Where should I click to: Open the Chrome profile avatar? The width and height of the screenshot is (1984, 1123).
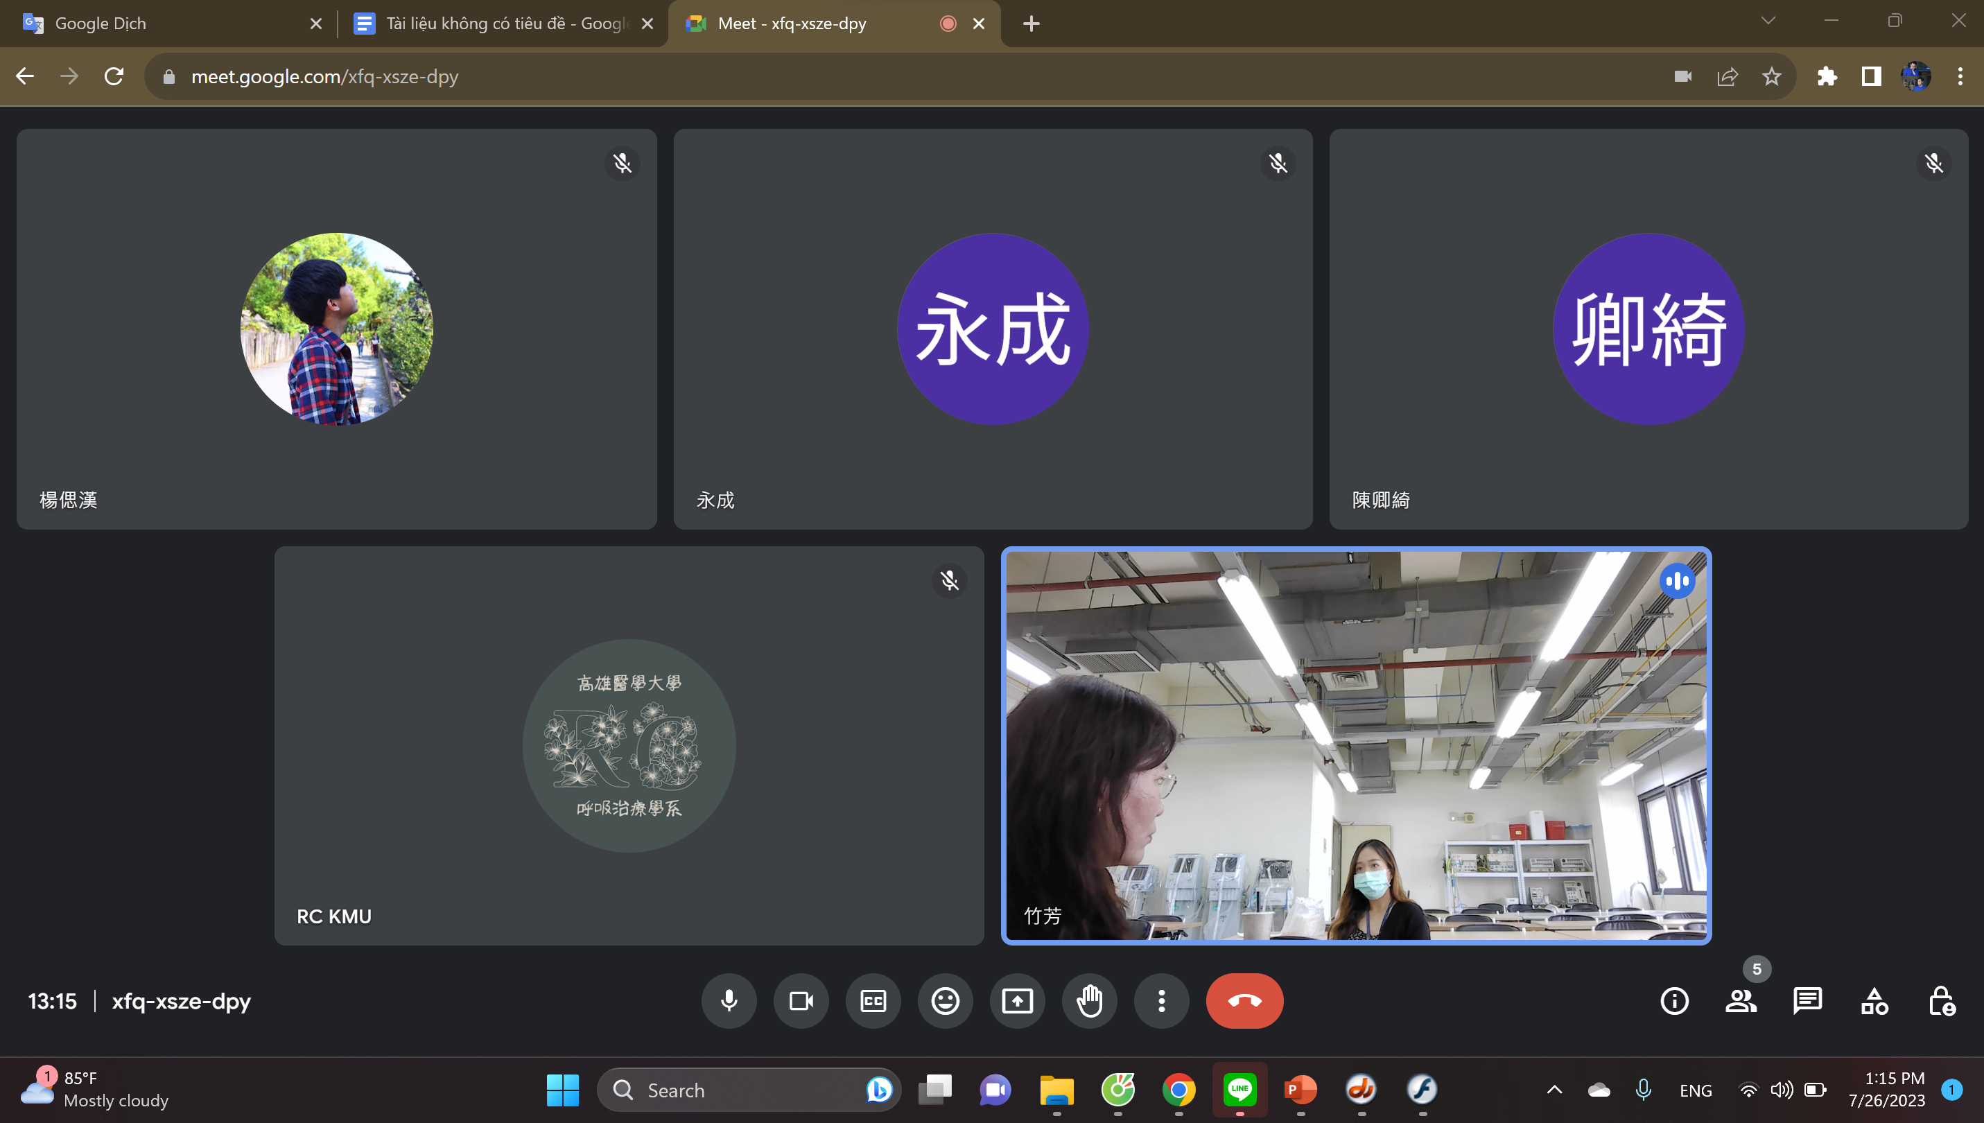point(1916,76)
